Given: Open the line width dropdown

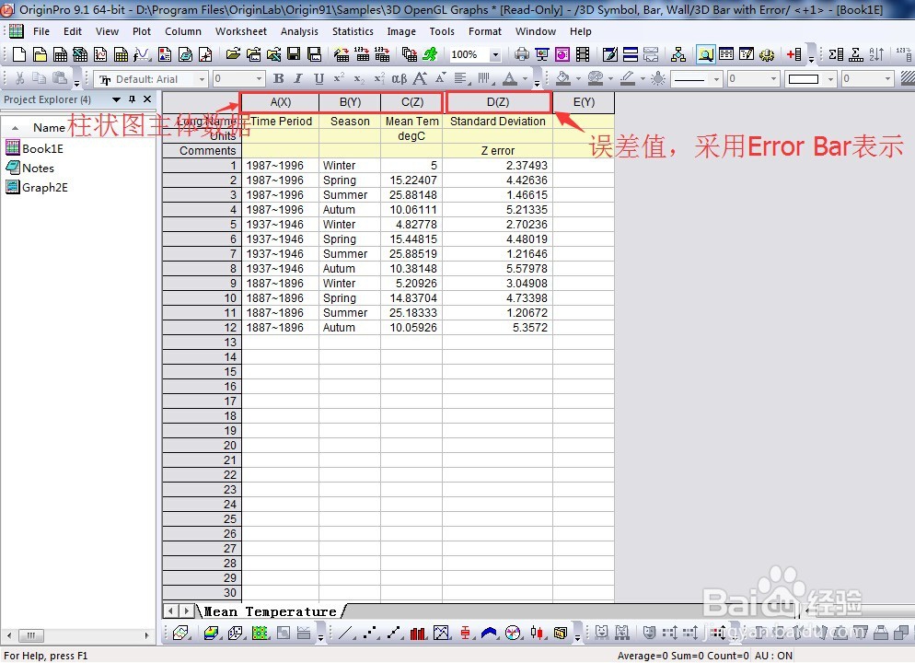Looking at the screenshot, I should [773, 79].
